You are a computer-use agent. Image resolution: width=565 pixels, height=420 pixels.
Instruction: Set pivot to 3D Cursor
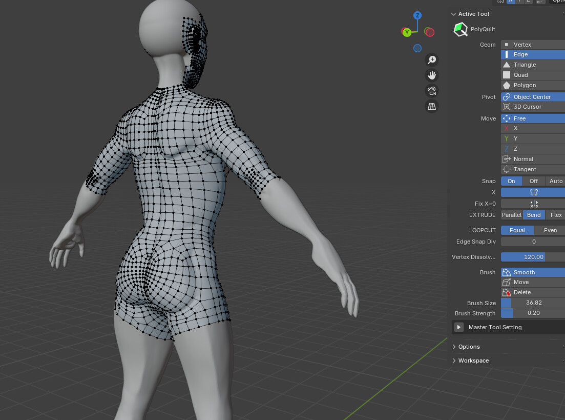[533, 107]
